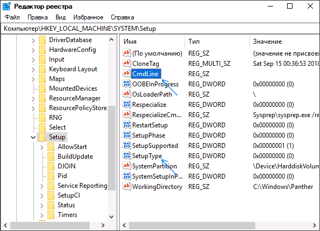Screen dimensions: 320x231
Task: Click the DriverDatabase folder icon
Action: [42, 40]
